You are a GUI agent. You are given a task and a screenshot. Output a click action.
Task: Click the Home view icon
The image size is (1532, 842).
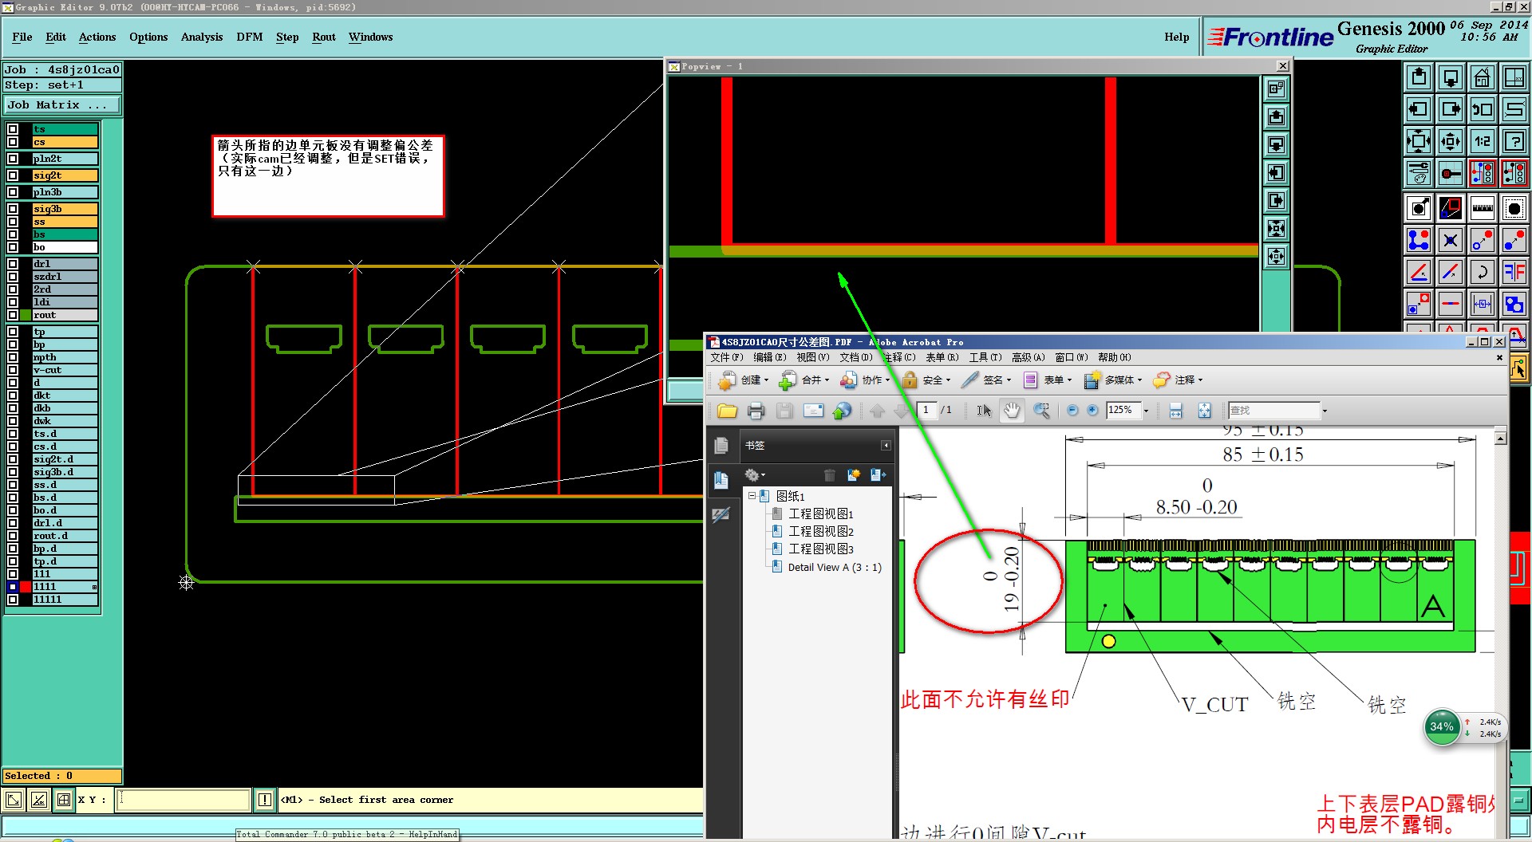pos(1483,77)
